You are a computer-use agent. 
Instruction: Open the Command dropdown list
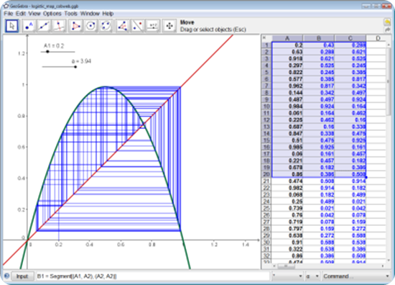pyautogui.click(x=356, y=276)
